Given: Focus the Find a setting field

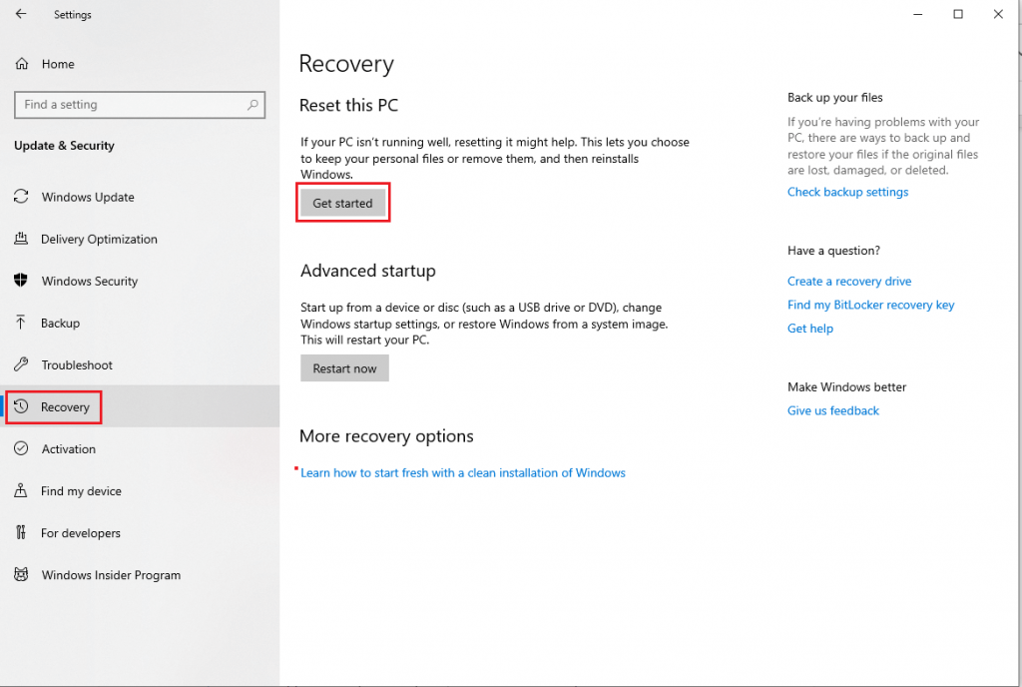Looking at the screenshot, I should pos(140,104).
